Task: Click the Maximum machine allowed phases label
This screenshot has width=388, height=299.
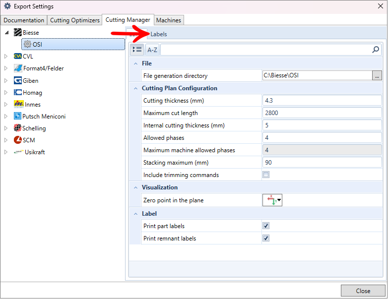Action: pos(189,150)
